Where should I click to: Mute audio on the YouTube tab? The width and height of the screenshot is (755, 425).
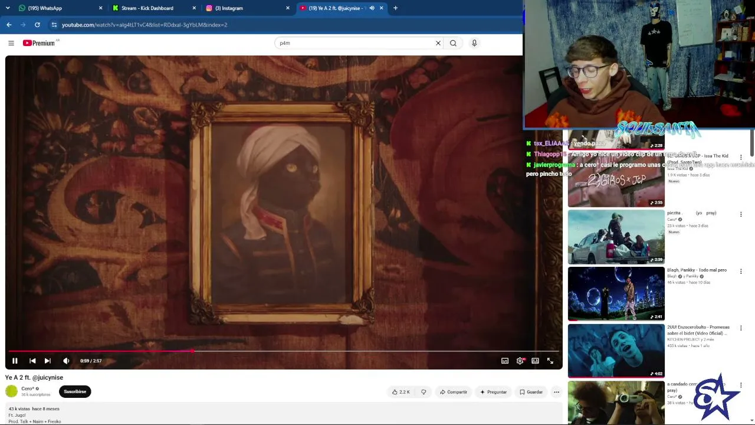coord(372,8)
